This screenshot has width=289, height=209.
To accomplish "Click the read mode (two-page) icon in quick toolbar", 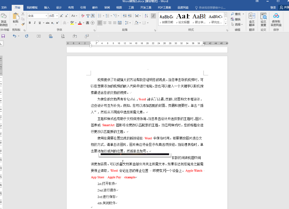I will pos(39,36).
